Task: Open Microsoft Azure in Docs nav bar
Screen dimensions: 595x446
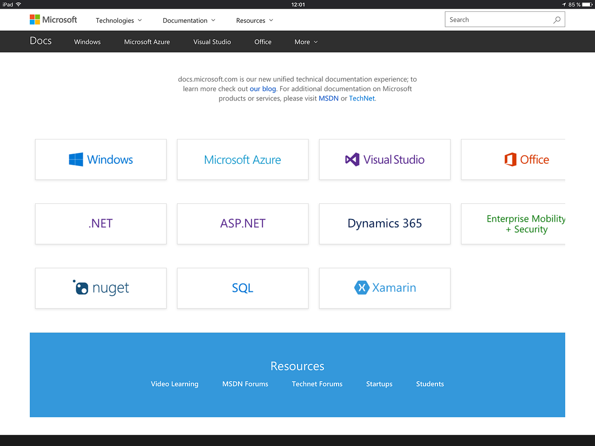Action: pos(147,42)
